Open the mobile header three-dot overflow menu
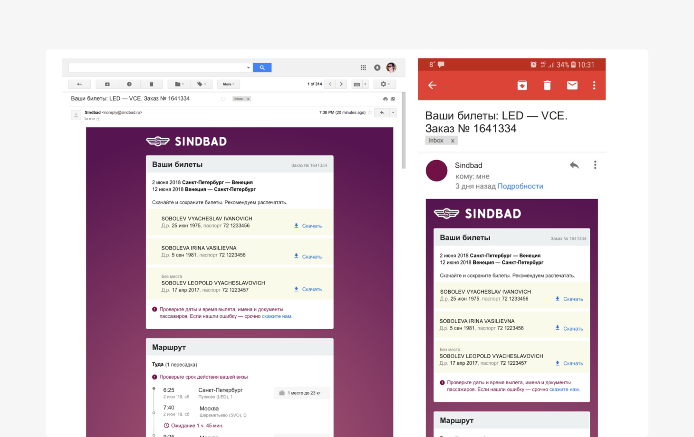The image size is (694, 437). click(594, 85)
